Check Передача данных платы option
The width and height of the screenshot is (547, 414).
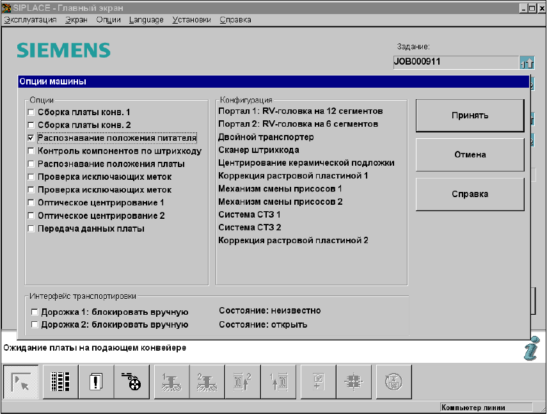click(x=31, y=228)
